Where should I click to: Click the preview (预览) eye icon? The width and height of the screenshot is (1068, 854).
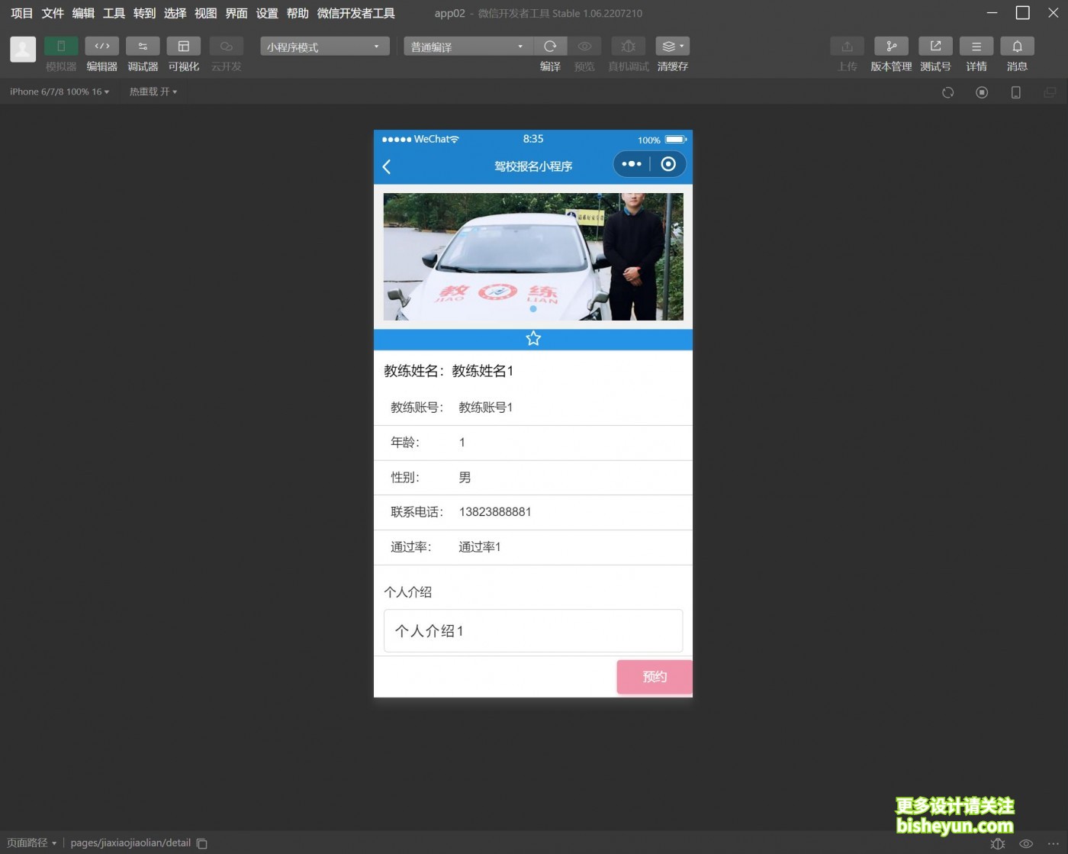tap(584, 47)
